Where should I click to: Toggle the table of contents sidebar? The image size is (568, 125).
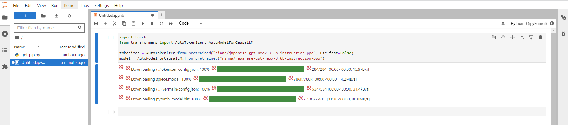coord(5,50)
